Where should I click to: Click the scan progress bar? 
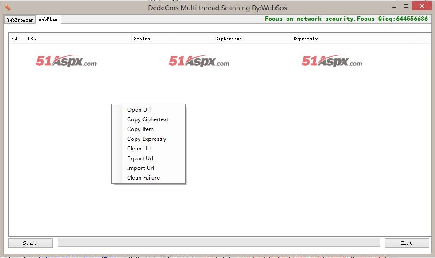pyautogui.click(x=219, y=243)
